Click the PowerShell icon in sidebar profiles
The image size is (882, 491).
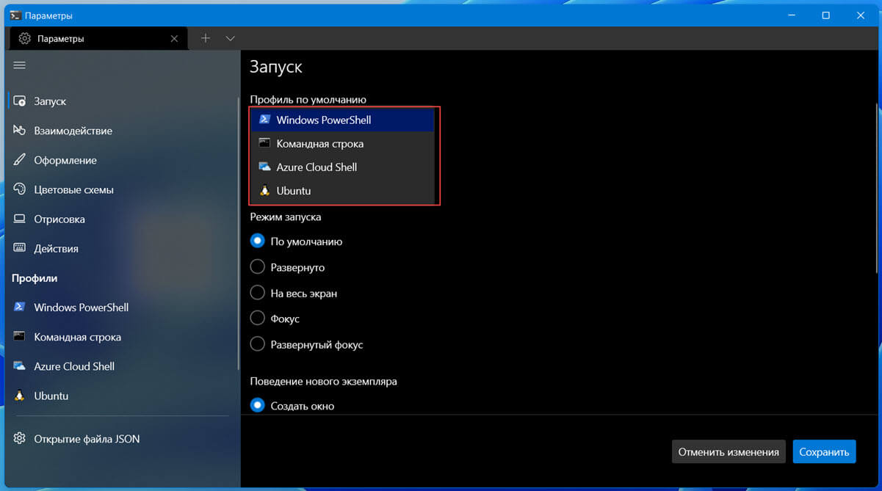click(20, 307)
